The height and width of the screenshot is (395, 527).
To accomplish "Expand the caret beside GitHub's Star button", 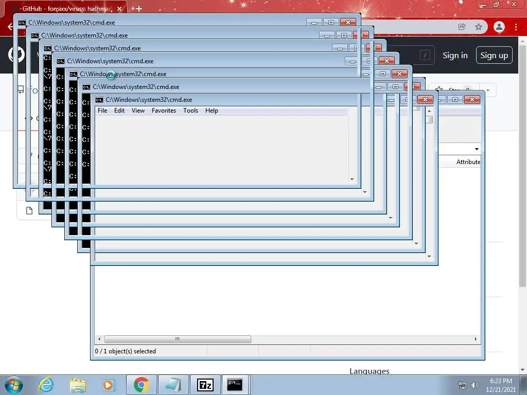I will click(x=488, y=91).
